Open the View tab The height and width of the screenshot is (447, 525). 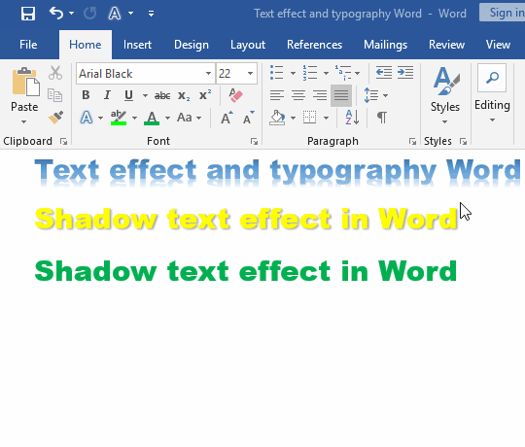[498, 45]
